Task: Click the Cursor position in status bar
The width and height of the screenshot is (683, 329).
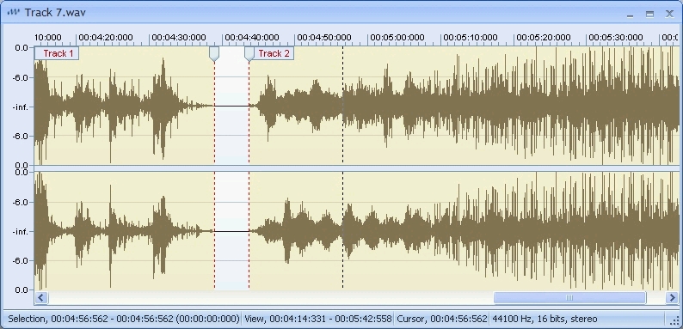Action: 442,319
